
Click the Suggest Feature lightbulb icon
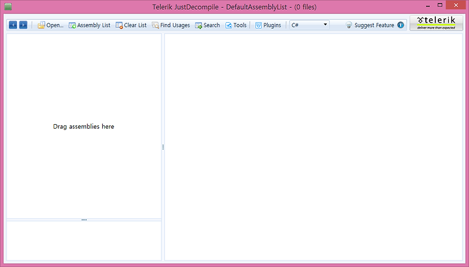point(348,25)
